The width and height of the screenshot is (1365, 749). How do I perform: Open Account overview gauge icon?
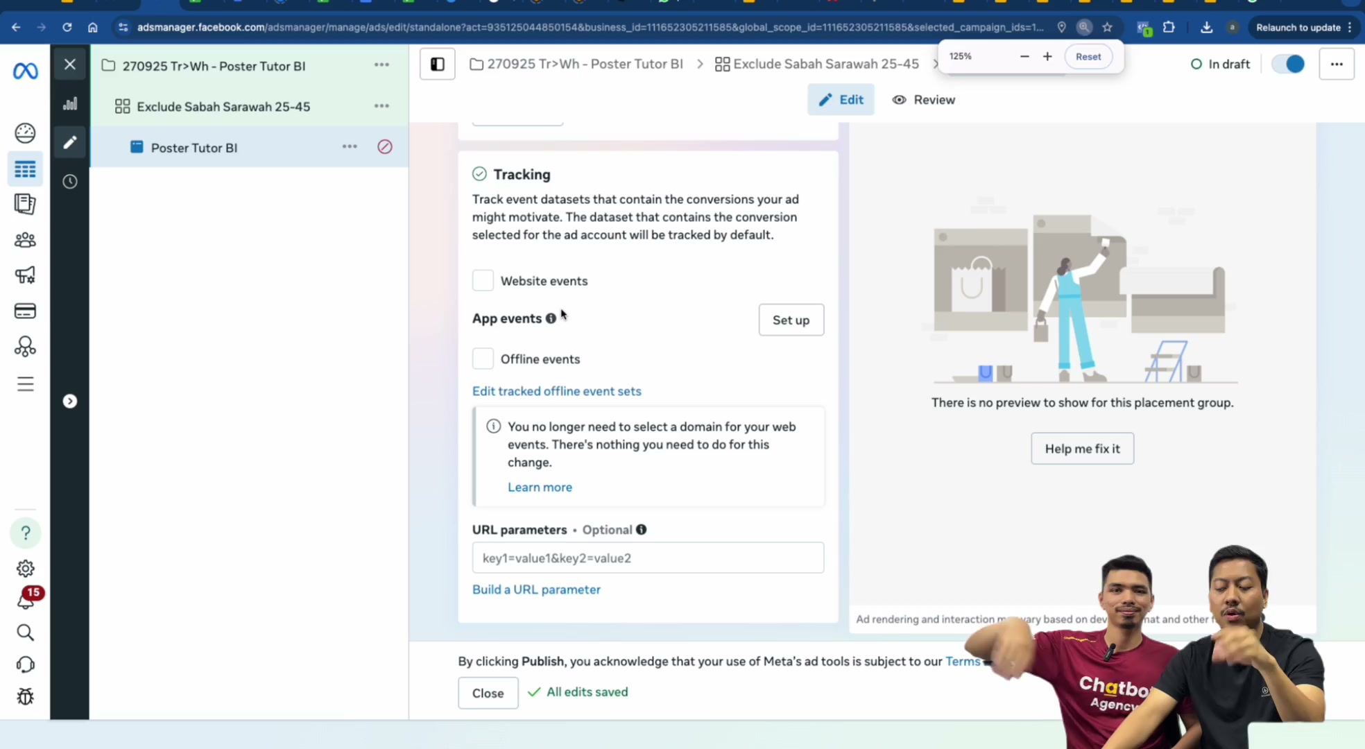(x=25, y=132)
